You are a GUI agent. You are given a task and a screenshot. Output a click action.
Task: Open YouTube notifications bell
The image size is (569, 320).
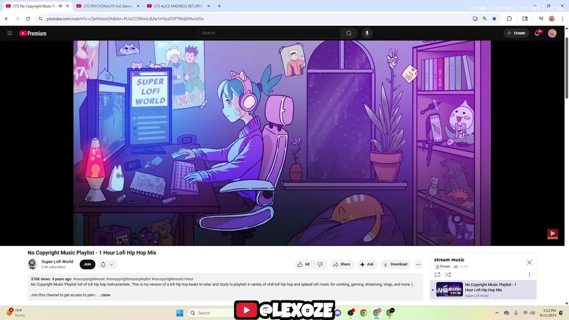click(x=537, y=33)
